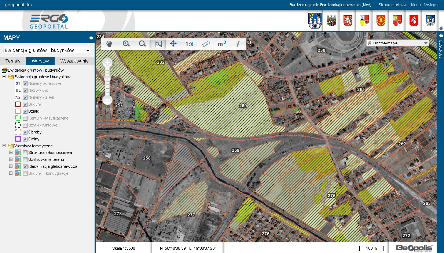Open the 1:x scale setting tool
The image size is (444, 253).
[x=189, y=44]
